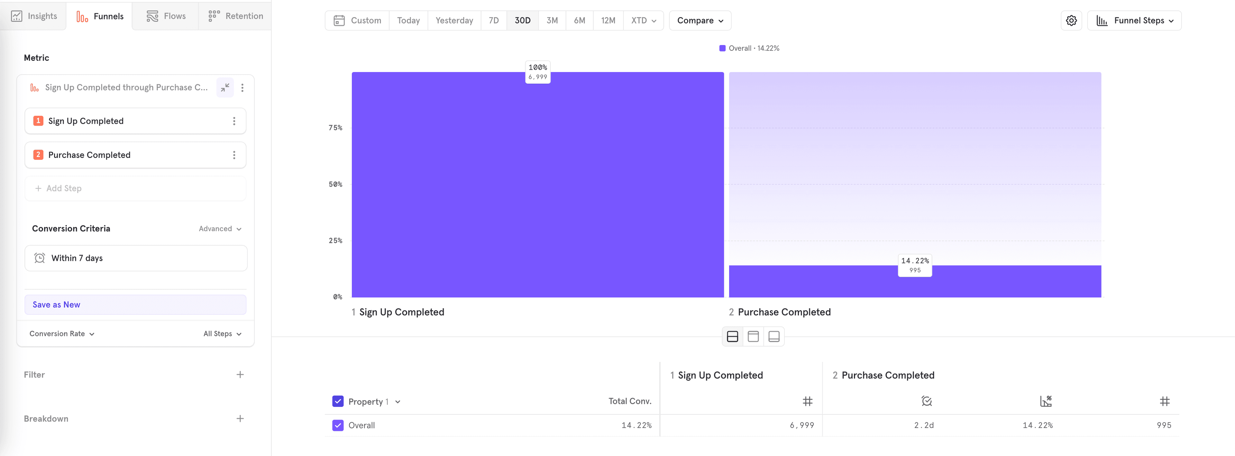The width and height of the screenshot is (1235, 456).
Task: Select the split chart-and-table layout icon
Action: pos(732,337)
